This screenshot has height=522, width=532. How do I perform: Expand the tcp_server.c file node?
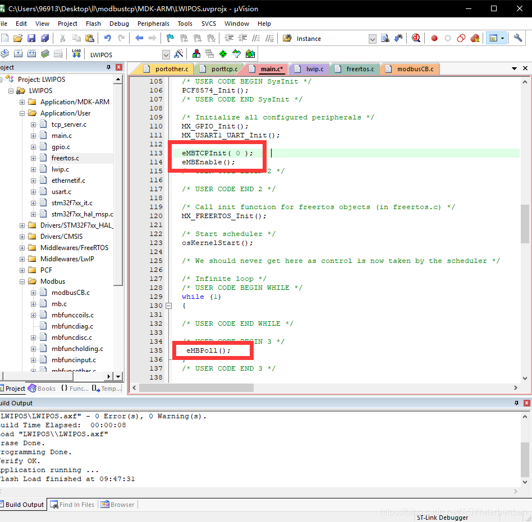pyautogui.click(x=33, y=124)
